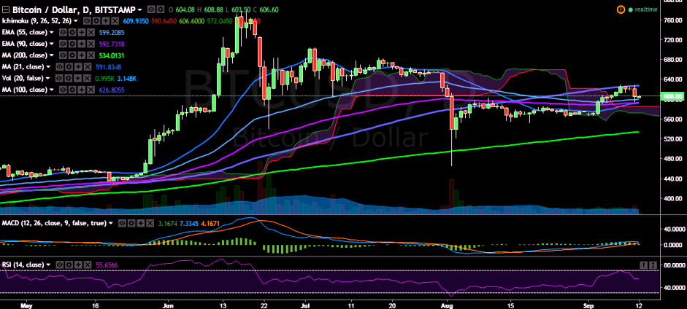This screenshot has width=687, height=309.
Task: Click the plus icon beside EMA (90, close)
Action: tap(82, 44)
